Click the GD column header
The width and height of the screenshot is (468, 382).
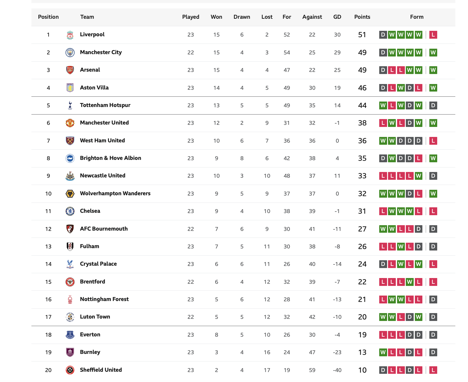[x=337, y=17]
